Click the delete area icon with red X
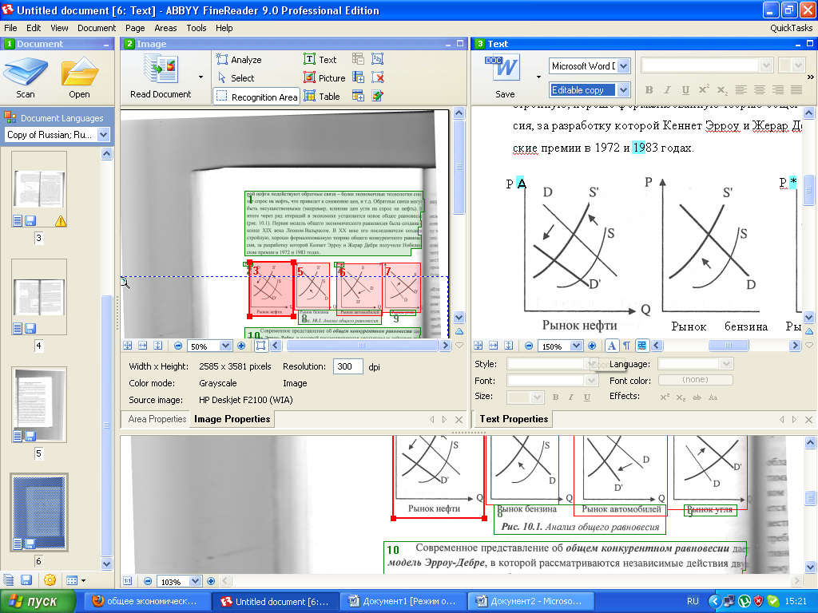Viewport: 818px width, 613px height. click(378, 77)
